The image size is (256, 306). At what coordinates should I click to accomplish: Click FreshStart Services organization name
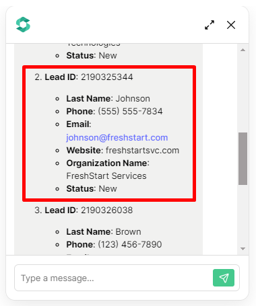click(106, 176)
